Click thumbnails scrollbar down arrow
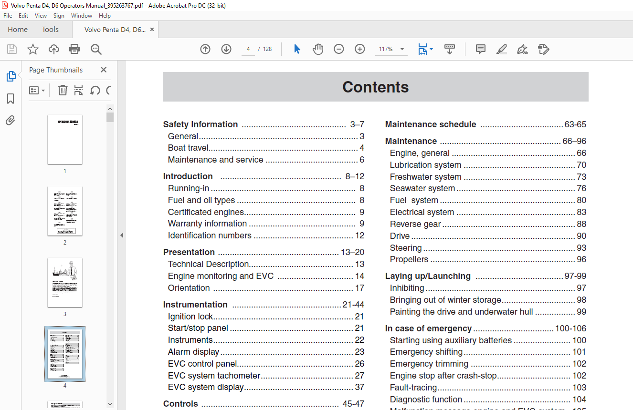 point(110,404)
